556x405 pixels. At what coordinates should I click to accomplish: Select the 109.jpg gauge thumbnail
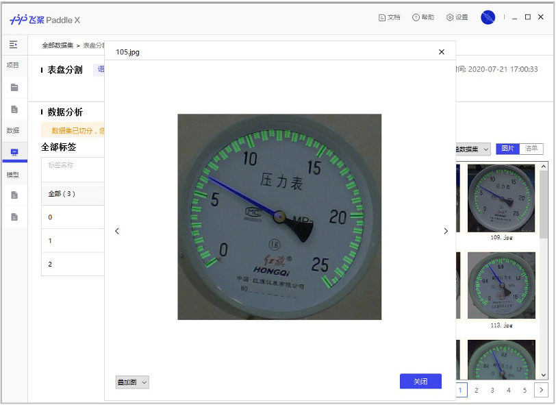pos(501,198)
